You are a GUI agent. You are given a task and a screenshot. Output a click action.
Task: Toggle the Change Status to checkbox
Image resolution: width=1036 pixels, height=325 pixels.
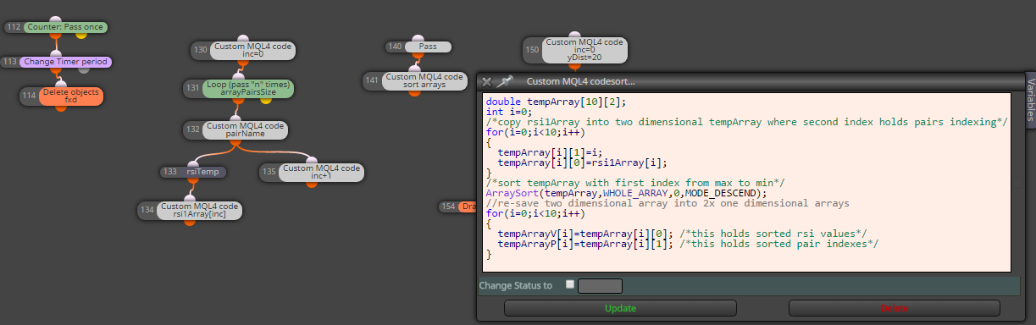570,284
